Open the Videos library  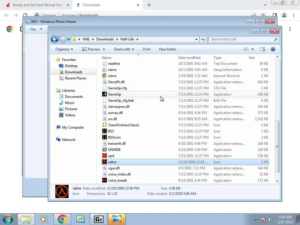[x=67, y=115]
